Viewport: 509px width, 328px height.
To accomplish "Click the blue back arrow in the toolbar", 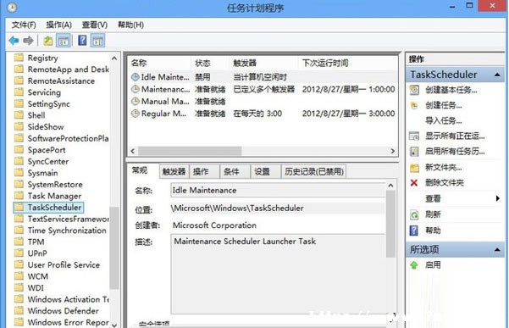I will click(x=14, y=41).
